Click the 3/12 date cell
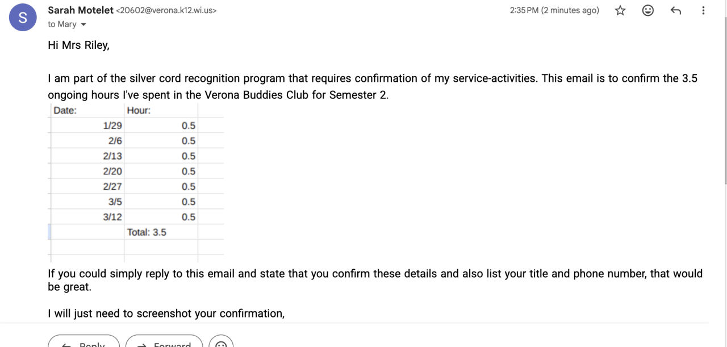Viewport: 727px width, 347px height. coord(112,217)
